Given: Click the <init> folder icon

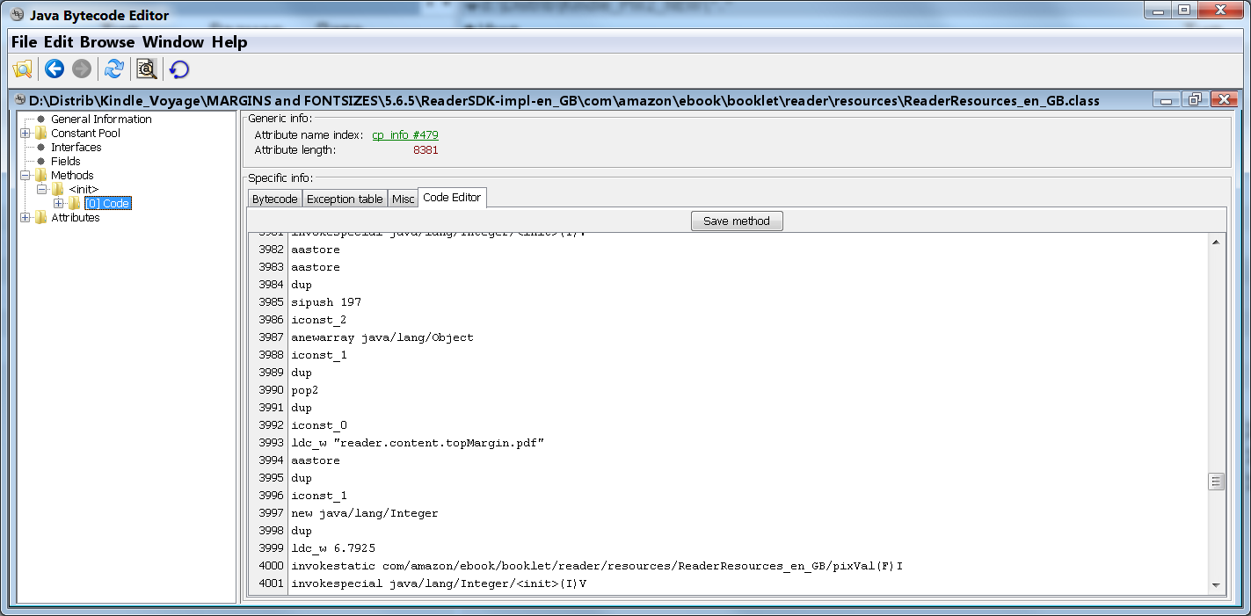Looking at the screenshot, I should pos(57,189).
